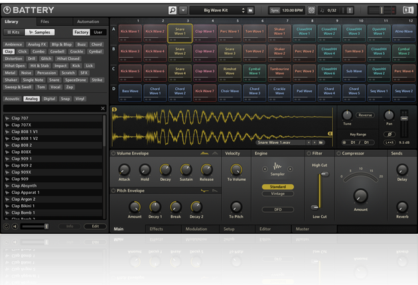Image resolution: width=418 pixels, height=285 pixels.
Task: Enable the Reverse button
Action: pyautogui.click(x=365, y=115)
